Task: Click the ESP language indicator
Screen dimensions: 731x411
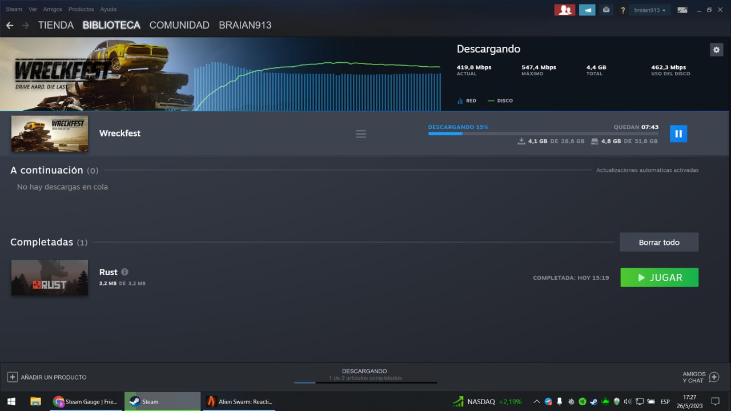Action: tap(665, 401)
